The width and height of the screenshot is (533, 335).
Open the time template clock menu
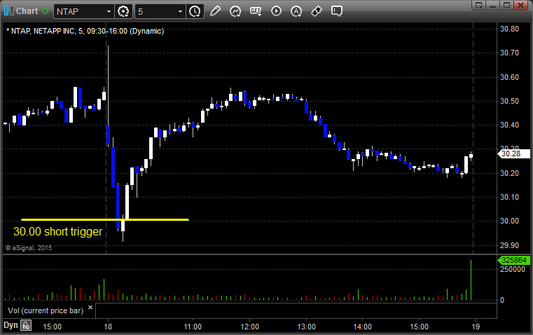[195, 11]
